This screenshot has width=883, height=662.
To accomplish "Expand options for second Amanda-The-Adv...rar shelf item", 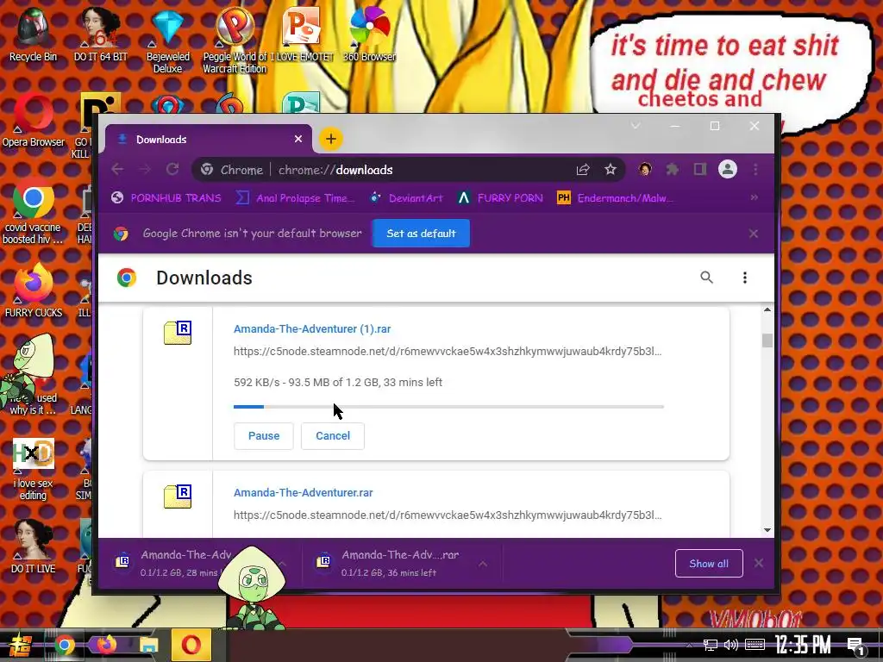I will (483, 564).
